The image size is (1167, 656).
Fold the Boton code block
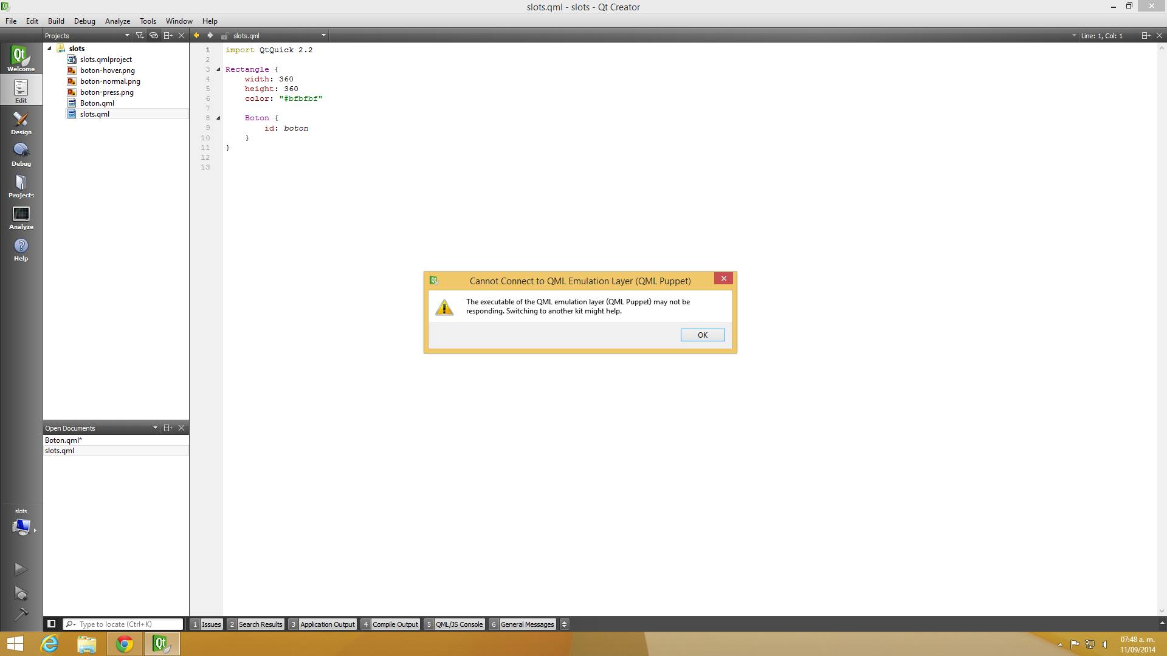pos(218,118)
